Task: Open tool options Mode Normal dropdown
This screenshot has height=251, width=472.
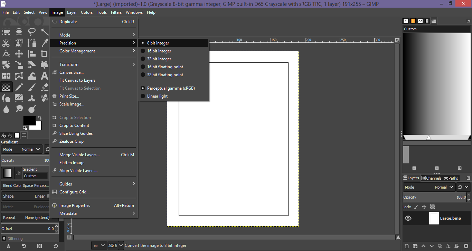Action: click(x=22, y=149)
